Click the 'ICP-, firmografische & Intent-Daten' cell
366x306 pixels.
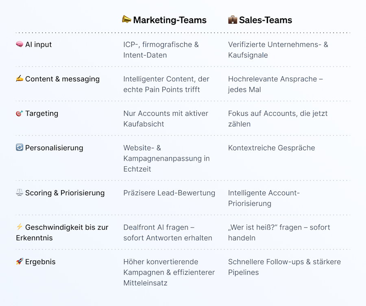161,50
